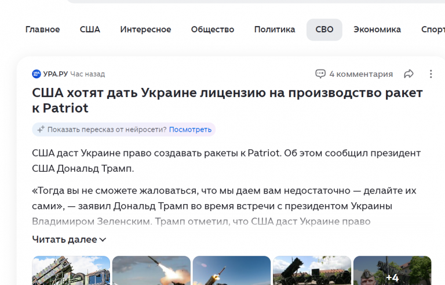445x285 pixels.
Task: Open the second thumbnail of missile launch
Action: [x=151, y=271]
